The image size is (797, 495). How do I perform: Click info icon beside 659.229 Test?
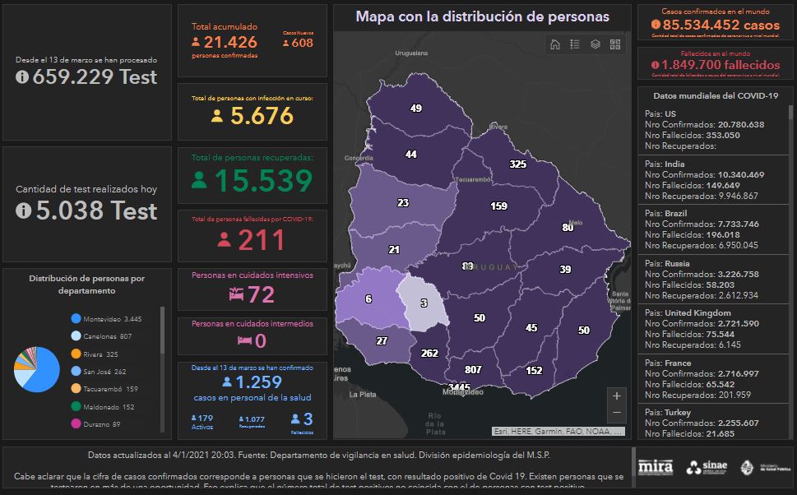click(22, 76)
